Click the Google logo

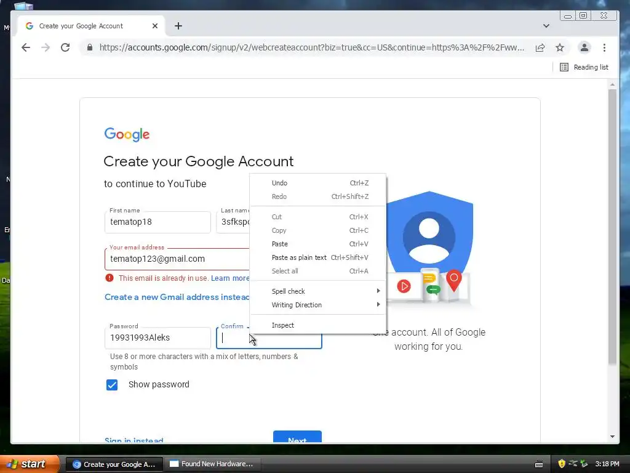click(x=127, y=134)
